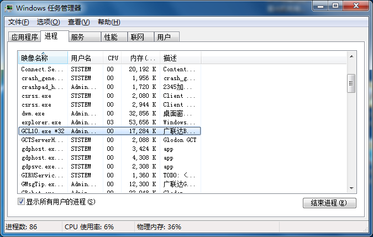Open the 帮助(H) menu
The width and height of the screenshot is (373, 237).
(x=109, y=22)
